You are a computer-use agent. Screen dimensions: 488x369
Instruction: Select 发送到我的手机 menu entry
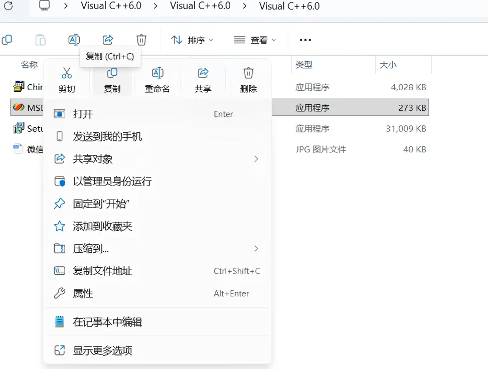click(157, 136)
